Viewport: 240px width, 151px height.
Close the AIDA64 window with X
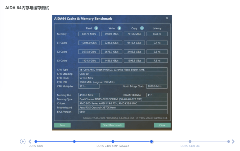coord(167,18)
